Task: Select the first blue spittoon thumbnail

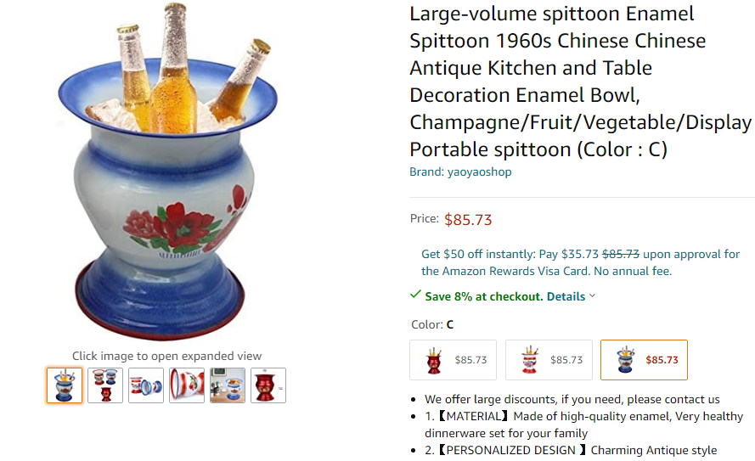Action: point(65,385)
